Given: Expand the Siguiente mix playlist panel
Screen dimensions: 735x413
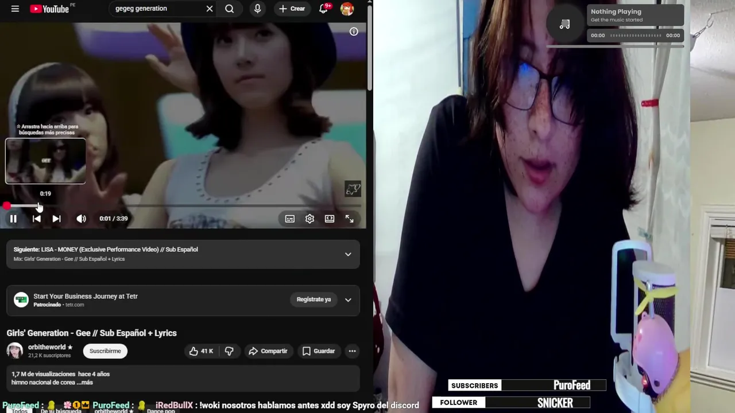Looking at the screenshot, I should coord(348,254).
